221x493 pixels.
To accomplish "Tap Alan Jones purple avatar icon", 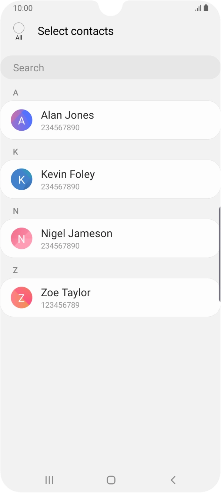I will click(21, 120).
